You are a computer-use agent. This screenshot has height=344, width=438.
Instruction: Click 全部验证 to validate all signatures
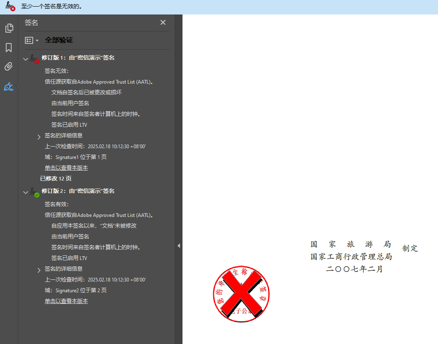pos(59,40)
